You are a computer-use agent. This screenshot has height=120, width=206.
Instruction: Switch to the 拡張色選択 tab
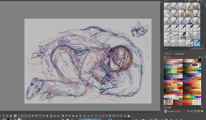pyautogui.click(x=180, y=54)
